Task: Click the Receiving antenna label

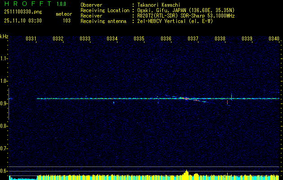Action: click(103, 21)
